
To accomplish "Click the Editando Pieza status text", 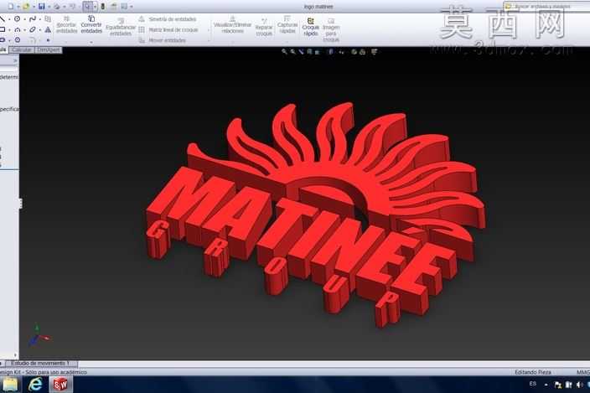I will coord(533,372).
